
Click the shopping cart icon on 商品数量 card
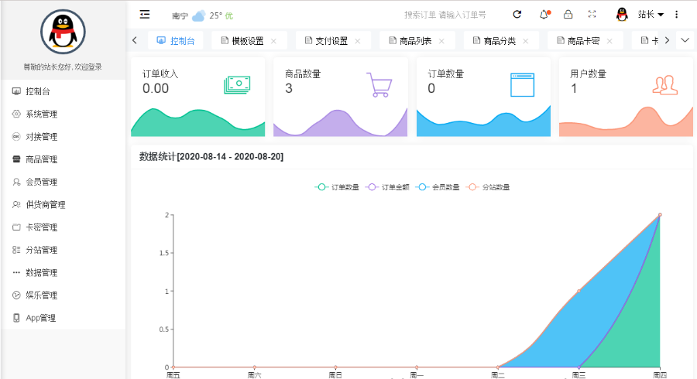click(x=379, y=84)
